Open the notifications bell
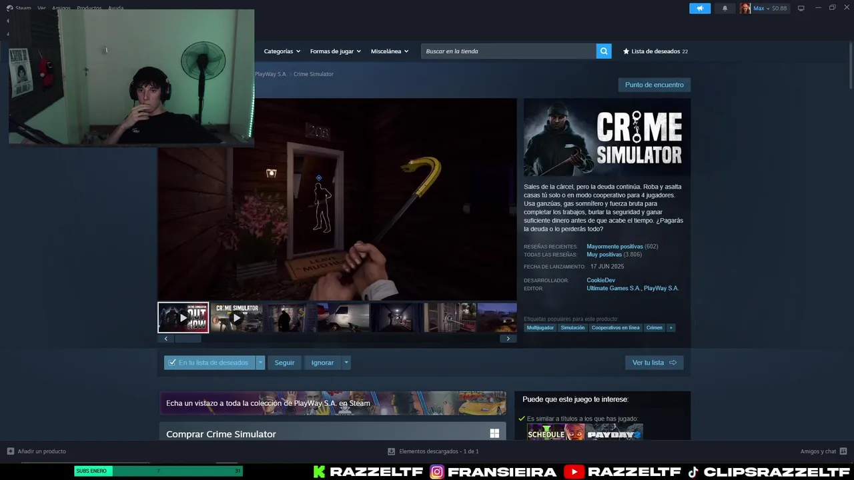 [x=725, y=8]
